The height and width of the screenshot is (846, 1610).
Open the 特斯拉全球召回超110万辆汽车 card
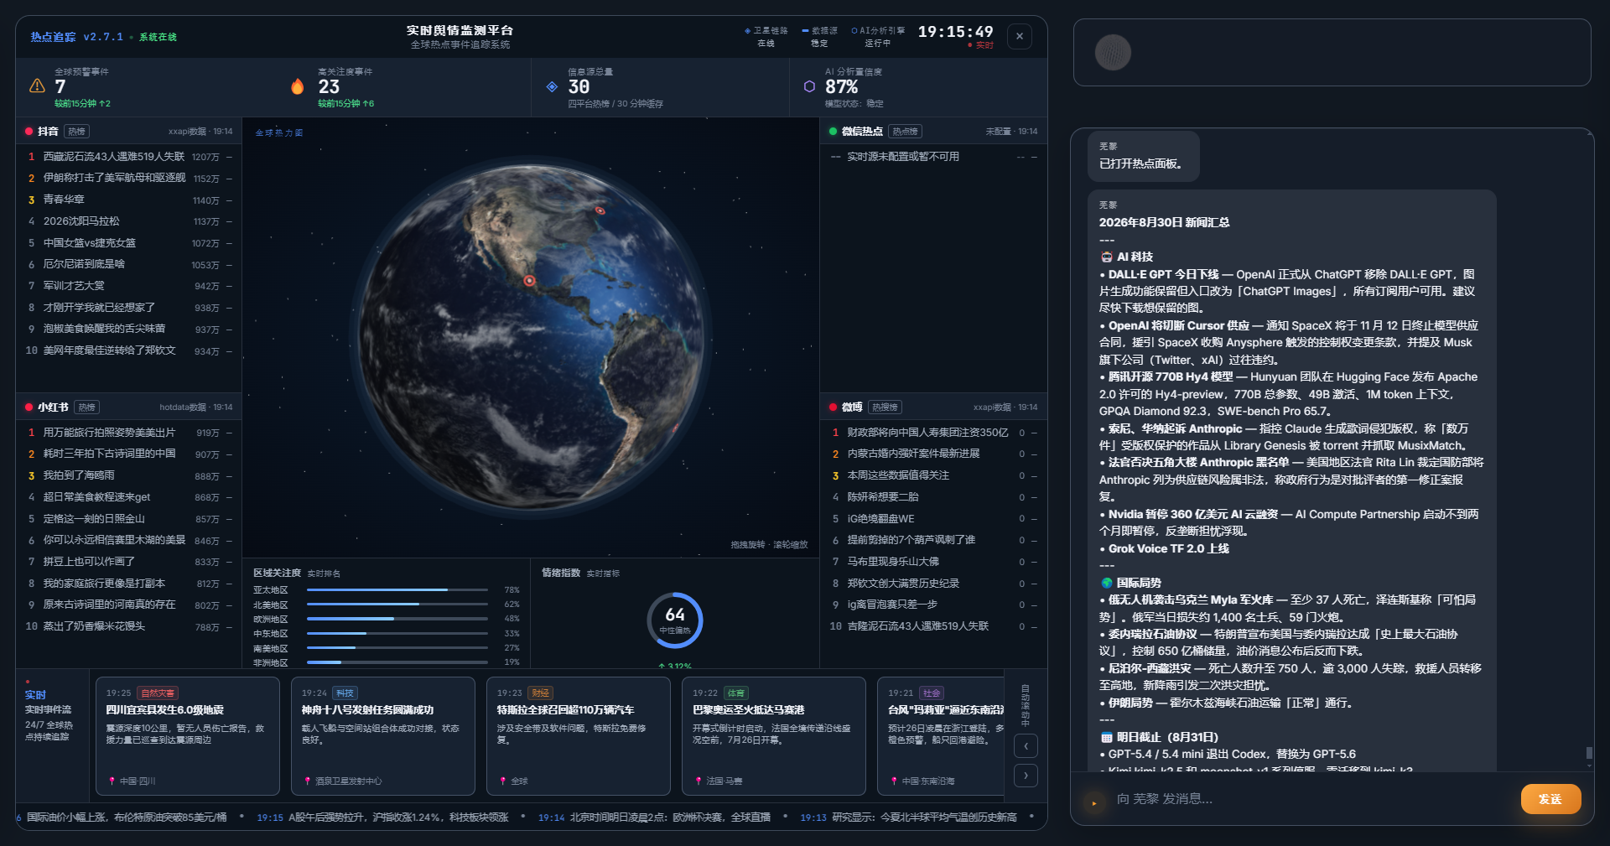(x=578, y=736)
